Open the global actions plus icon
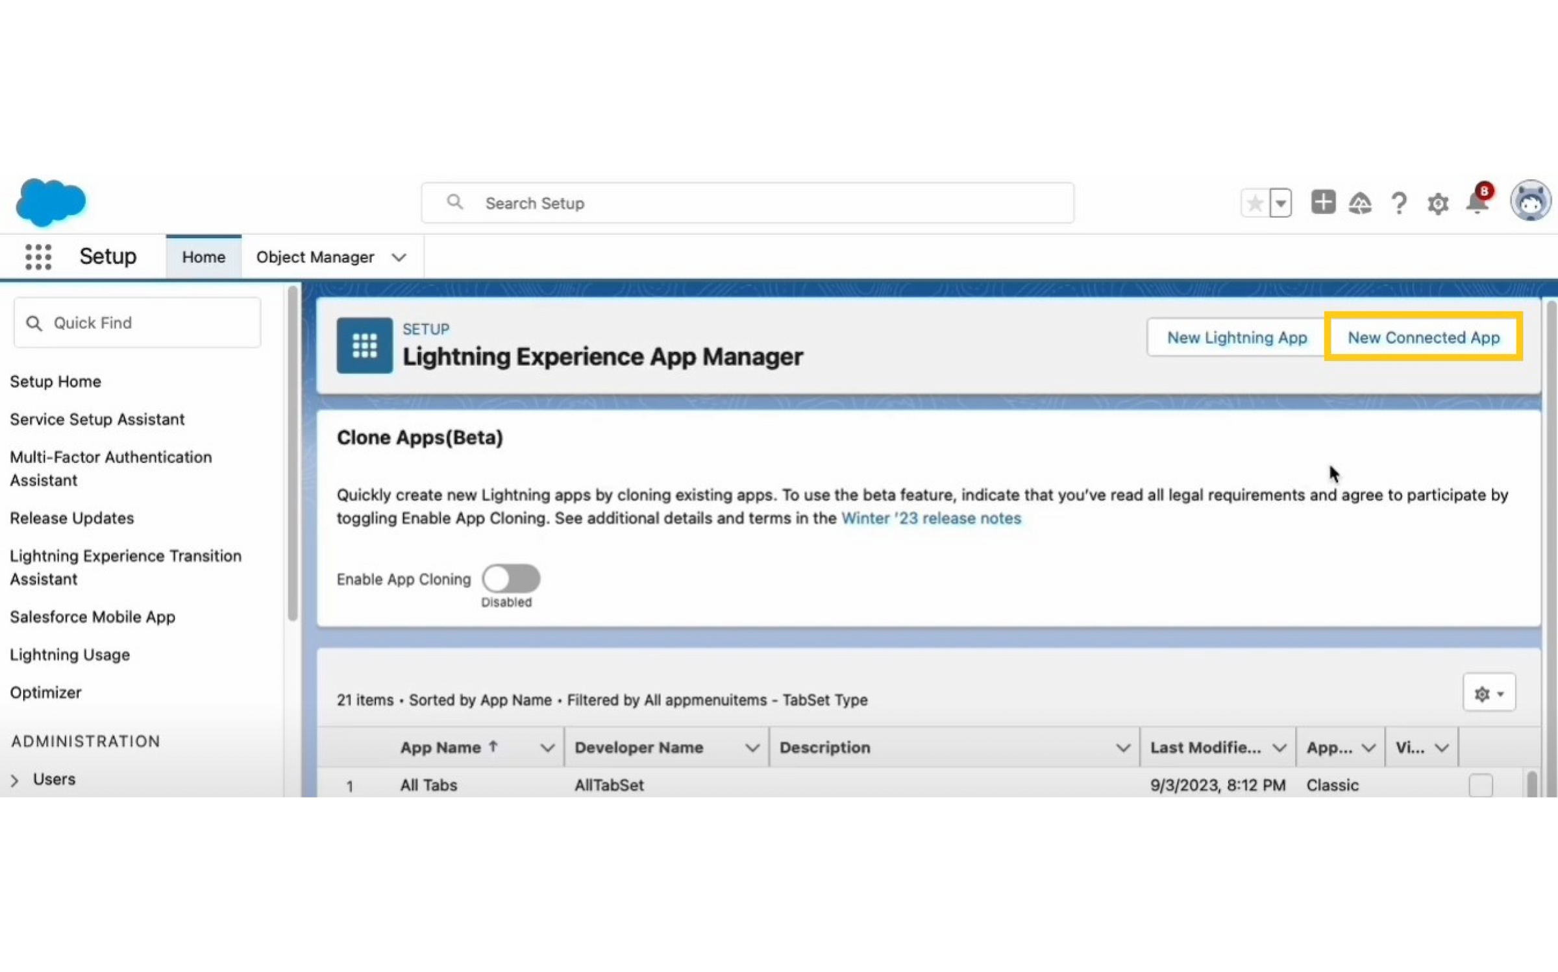 [x=1323, y=202]
